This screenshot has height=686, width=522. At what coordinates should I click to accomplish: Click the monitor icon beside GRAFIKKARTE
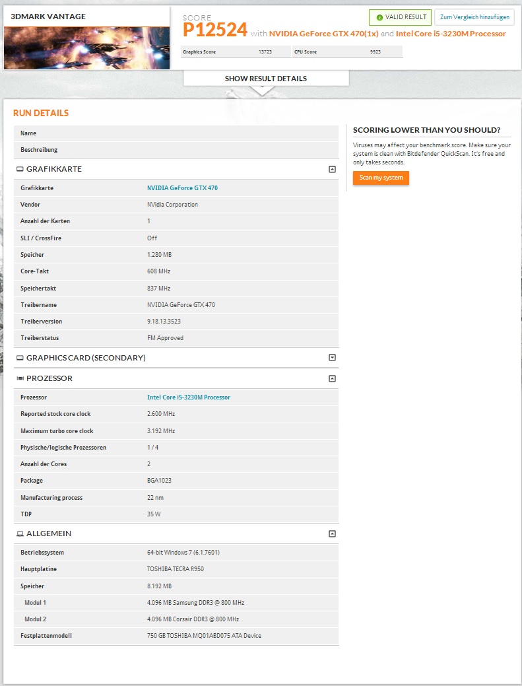pyautogui.click(x=20, y=169)
